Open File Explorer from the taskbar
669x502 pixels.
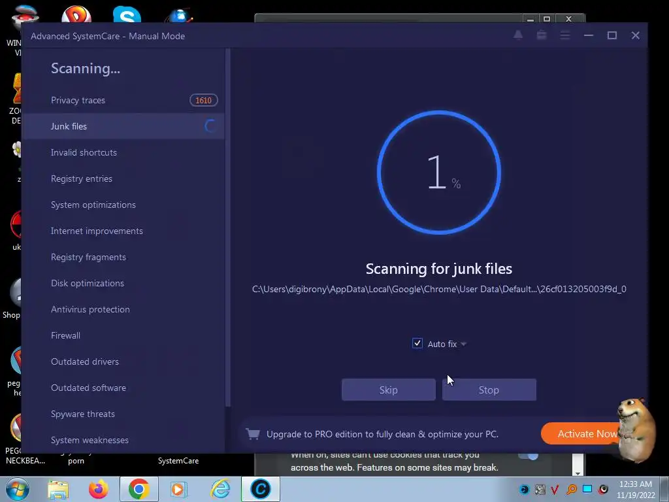coord(58,489)
